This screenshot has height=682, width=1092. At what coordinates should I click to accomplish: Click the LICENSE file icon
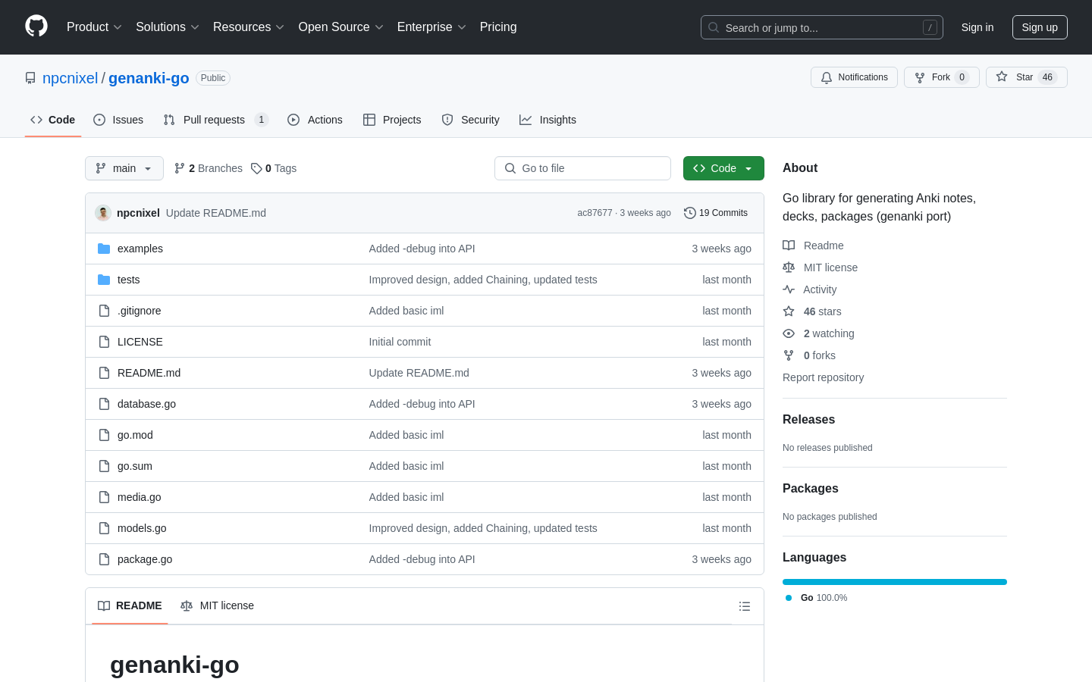tap(104, 342)
